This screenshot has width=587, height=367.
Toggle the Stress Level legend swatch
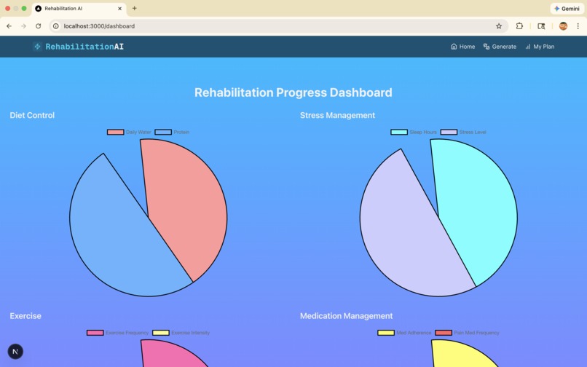point(449,133)
